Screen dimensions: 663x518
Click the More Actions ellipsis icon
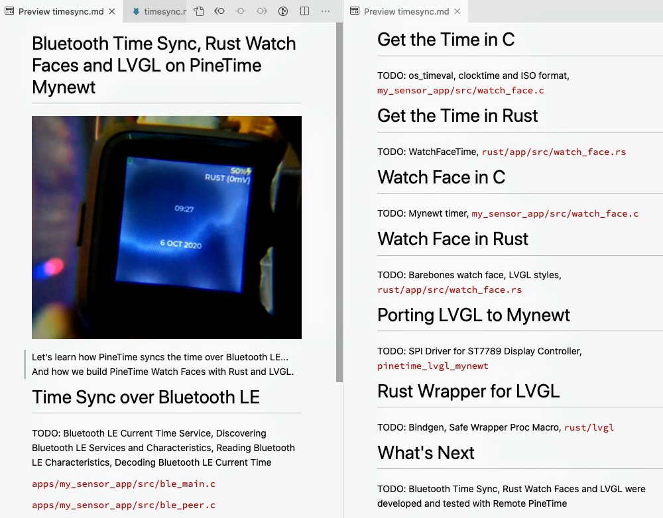[x=325, y=11]
